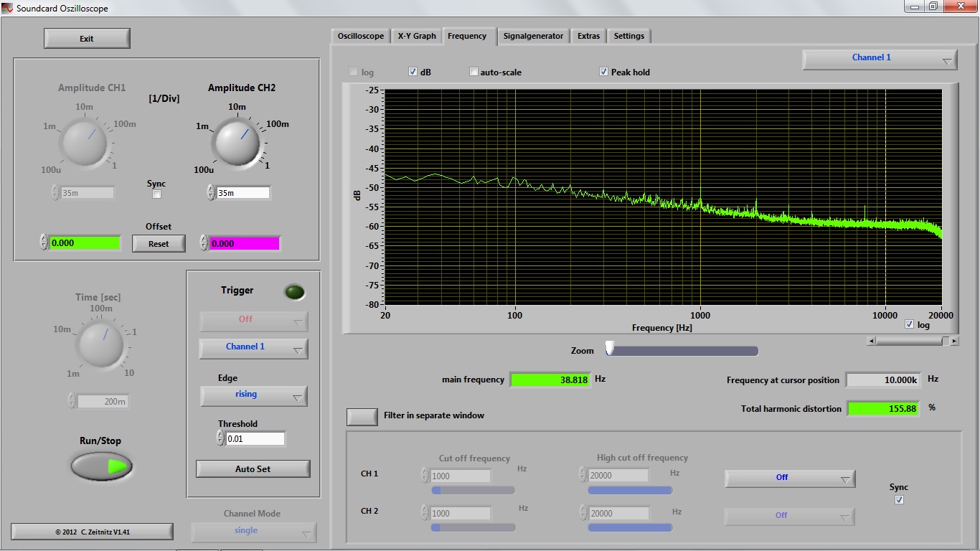Viewport: 980px width, 551px height.
Task: Enable the auto-scale checkbox
Action: [473, 72]
